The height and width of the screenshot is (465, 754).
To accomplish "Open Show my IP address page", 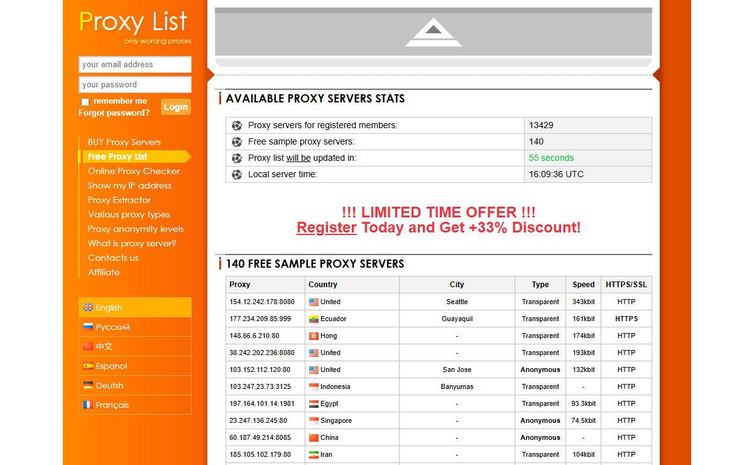I will 129,185.
